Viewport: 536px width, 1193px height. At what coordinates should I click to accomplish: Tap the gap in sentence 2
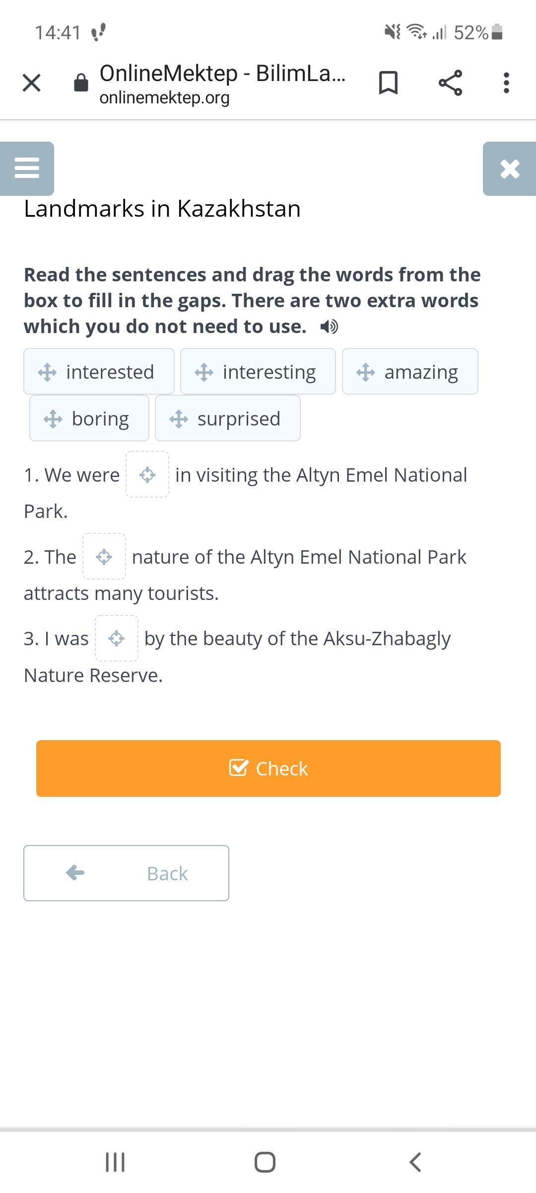click(104, 557)
